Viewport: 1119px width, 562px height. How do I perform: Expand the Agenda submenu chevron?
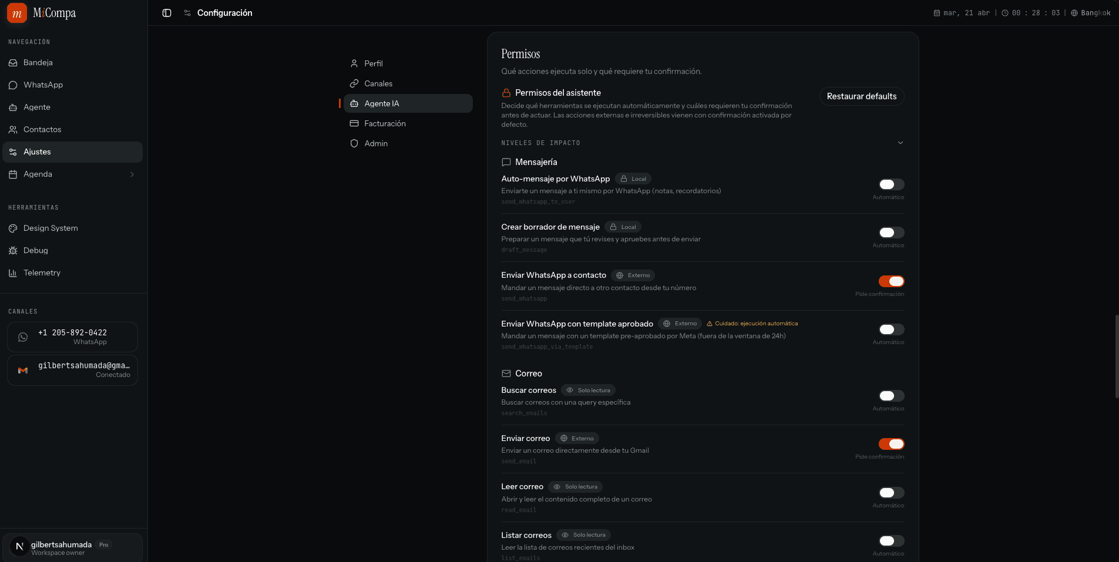point(132,174)
